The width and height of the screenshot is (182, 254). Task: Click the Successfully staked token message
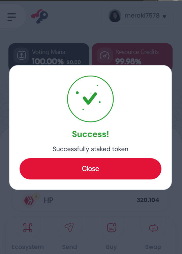pos(91,149)
